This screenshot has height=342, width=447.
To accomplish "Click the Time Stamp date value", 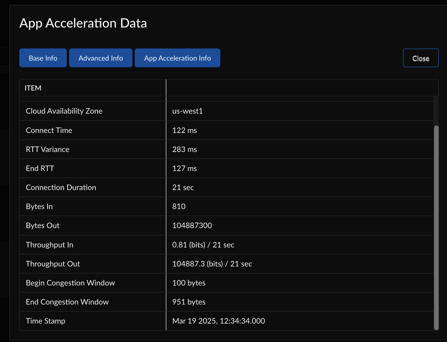I will coord(219,321).
